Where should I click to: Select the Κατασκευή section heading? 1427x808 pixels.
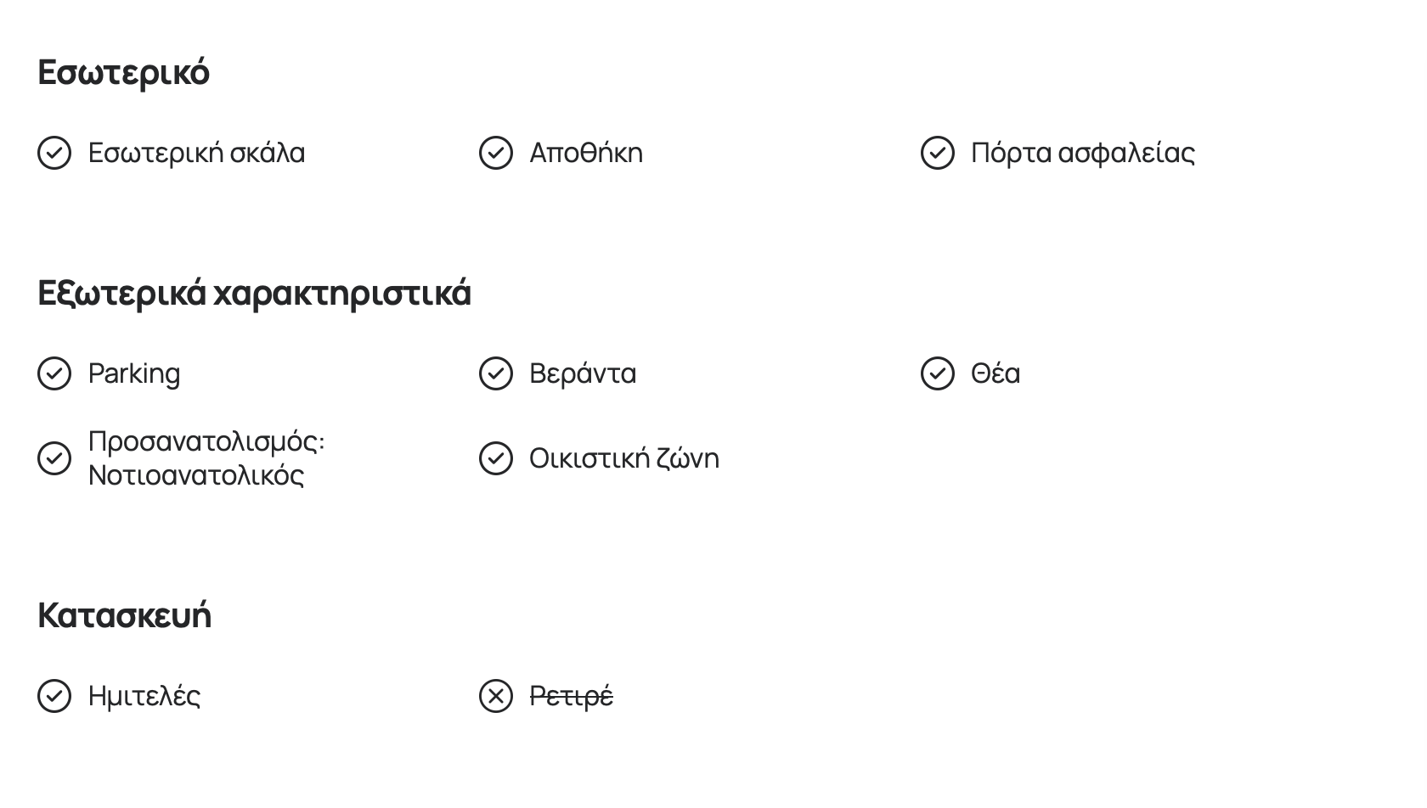(125, 615)
